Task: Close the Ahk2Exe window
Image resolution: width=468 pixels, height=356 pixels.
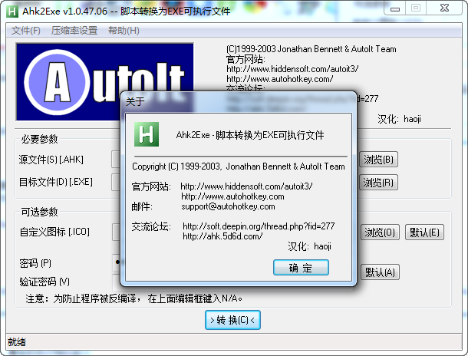Action: (444, 8)
